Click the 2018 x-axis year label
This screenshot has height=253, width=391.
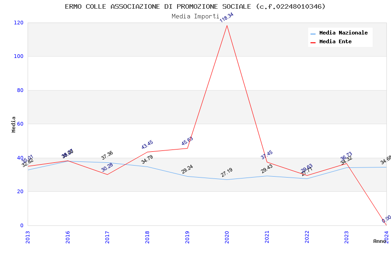click(x=147, y=237)
